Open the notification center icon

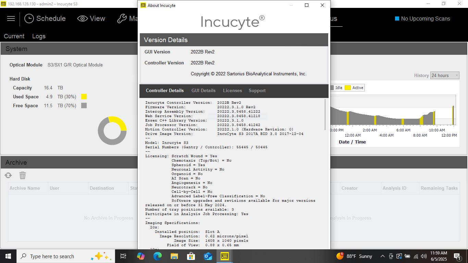coord(457,256)
